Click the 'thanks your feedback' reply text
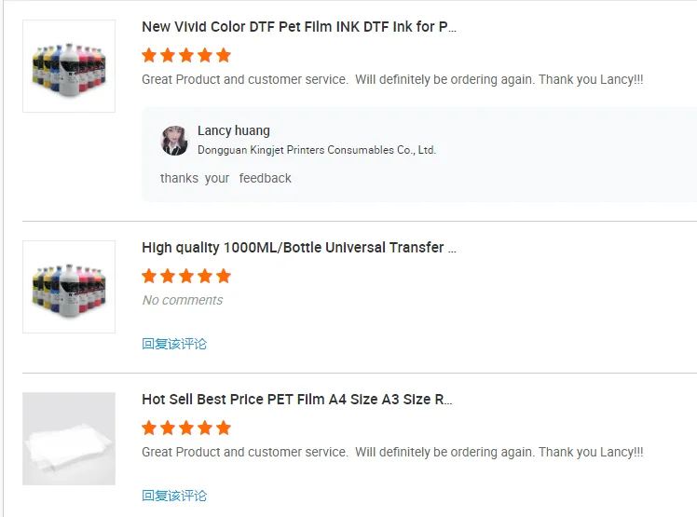 [x=225, y=178]
